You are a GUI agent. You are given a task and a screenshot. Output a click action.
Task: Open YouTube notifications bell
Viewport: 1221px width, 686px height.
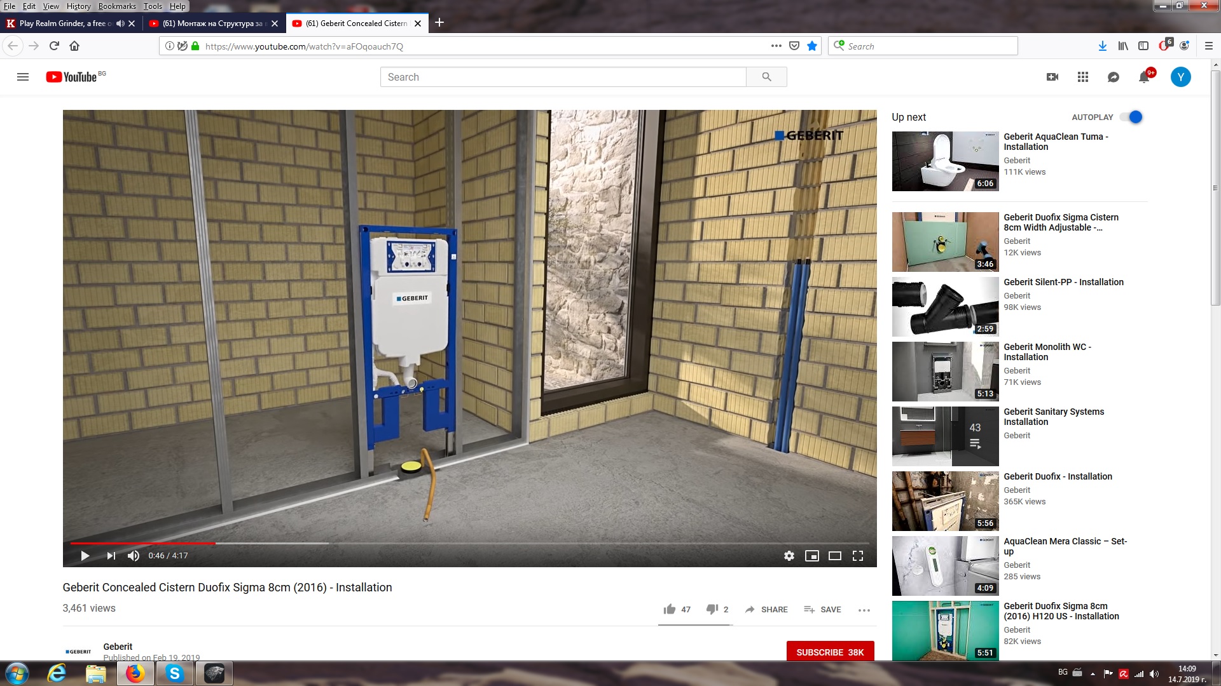coord(1143,77)
